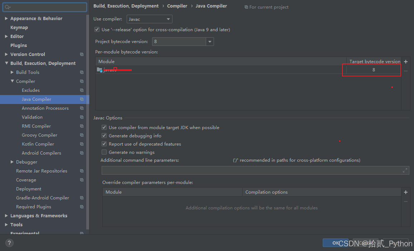The width and height of the screenshot is (414, 251).
Task: Click project-level icon beside Excludes
Action: pyautogui.click(x=82, y=90)
